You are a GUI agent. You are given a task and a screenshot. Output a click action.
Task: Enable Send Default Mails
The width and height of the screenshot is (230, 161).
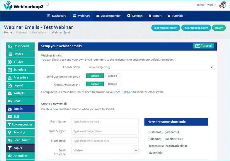[x=95, y=84]
